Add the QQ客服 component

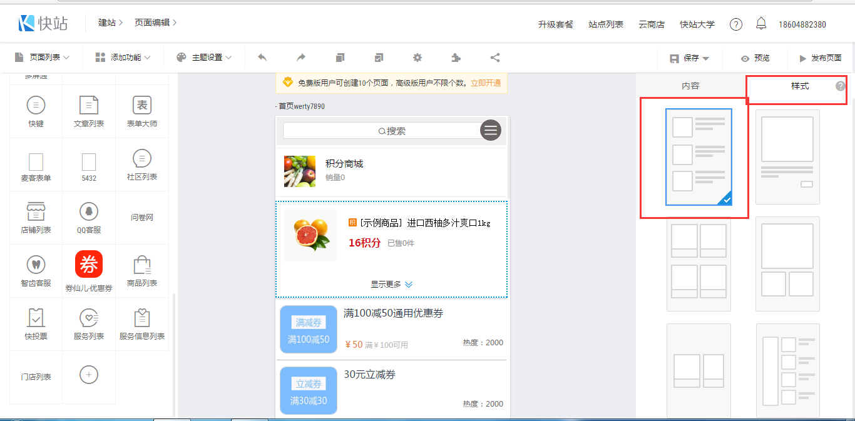[89, 218]
